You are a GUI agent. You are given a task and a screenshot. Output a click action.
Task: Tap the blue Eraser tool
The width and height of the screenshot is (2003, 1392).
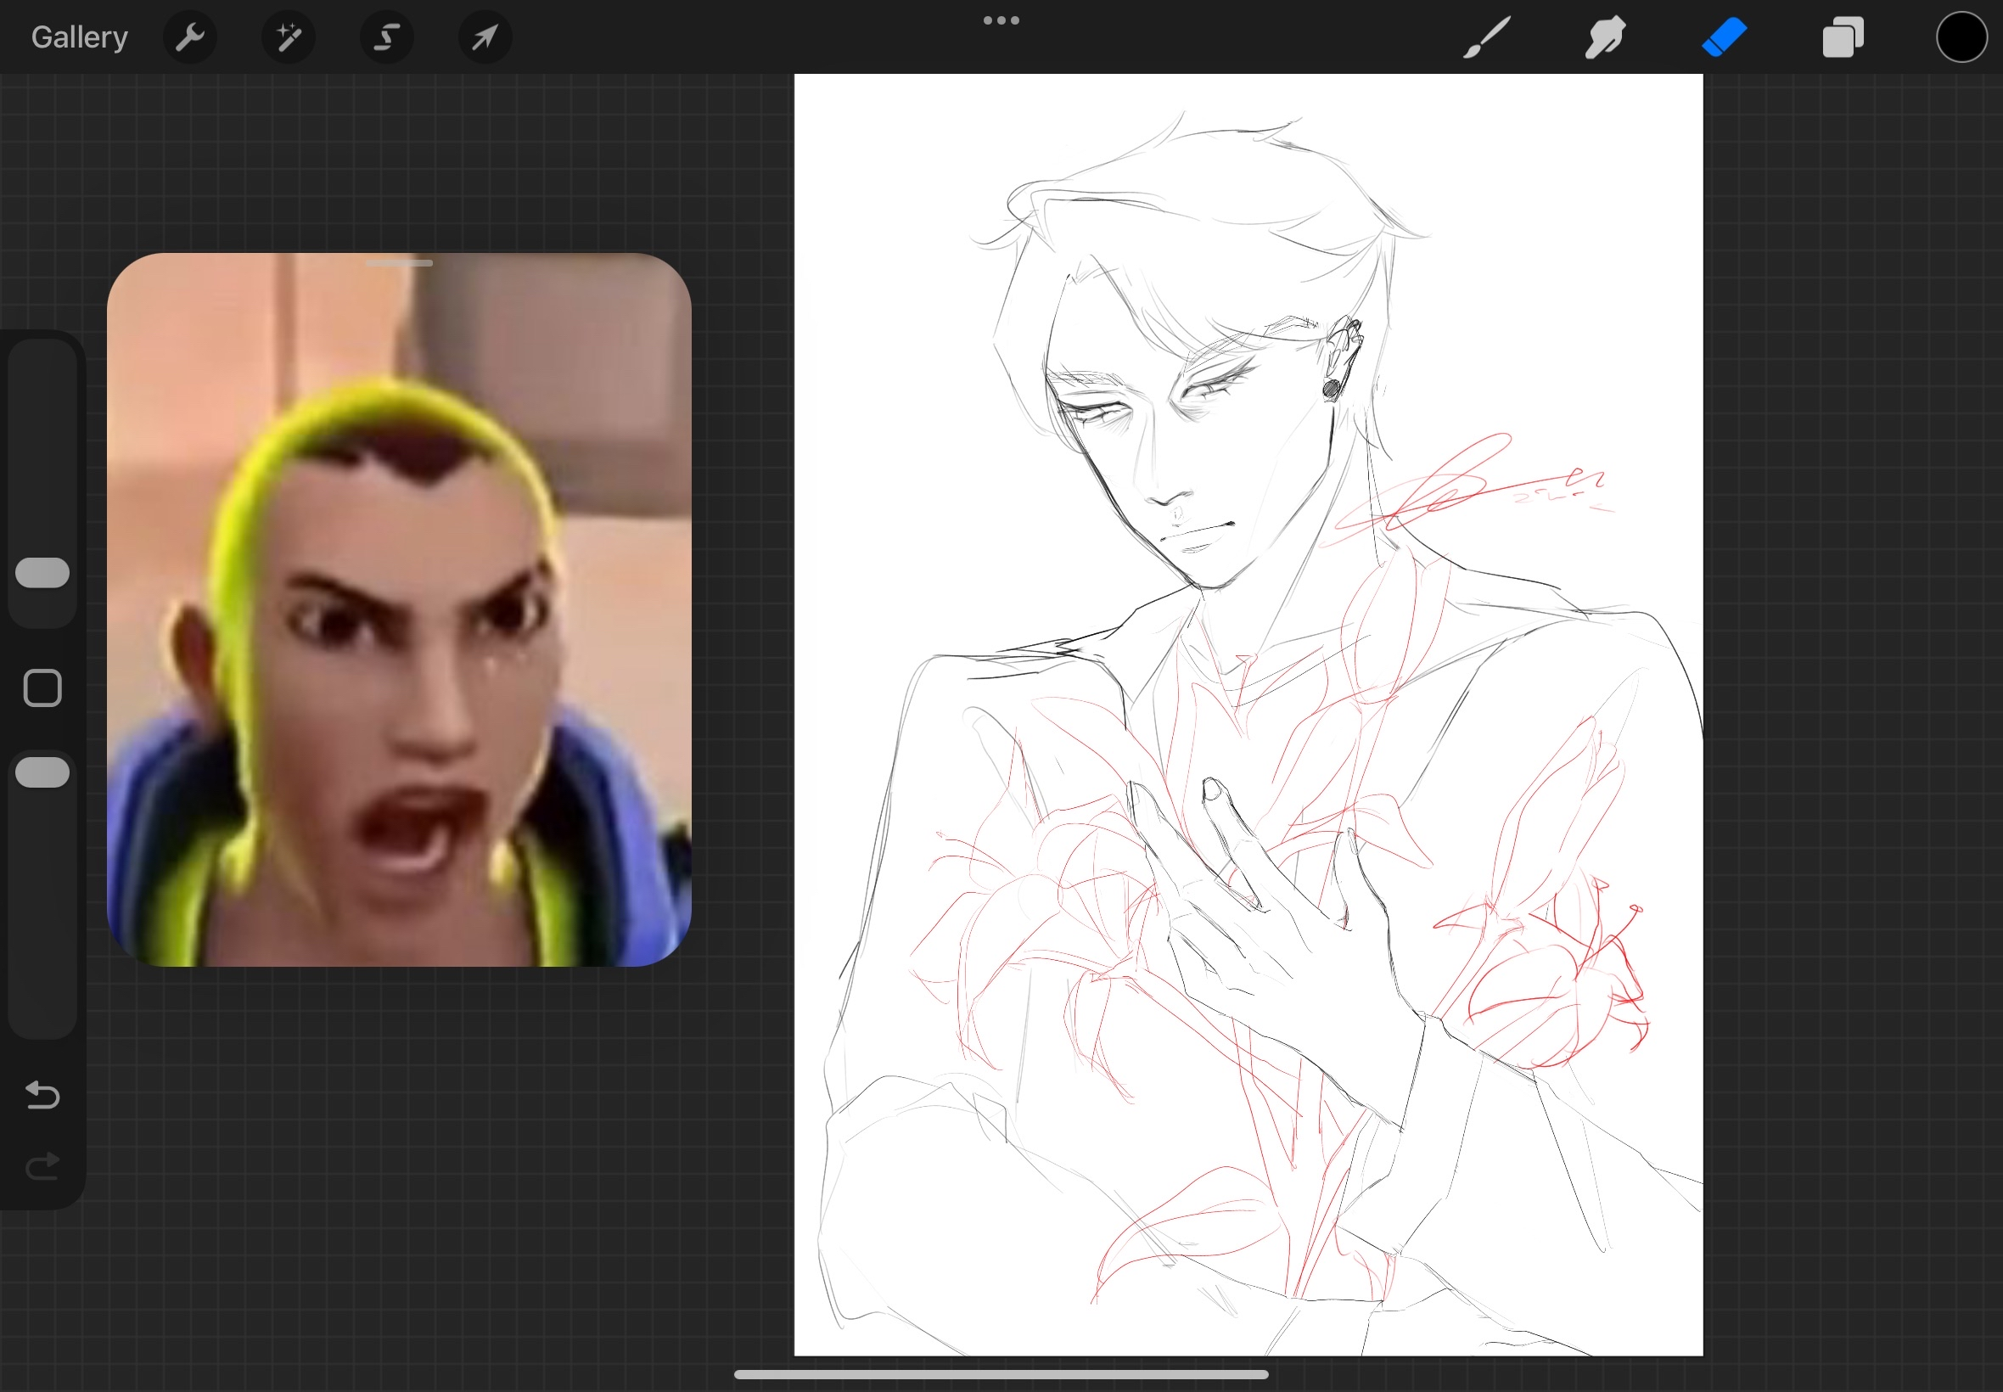pos(1724,37)
